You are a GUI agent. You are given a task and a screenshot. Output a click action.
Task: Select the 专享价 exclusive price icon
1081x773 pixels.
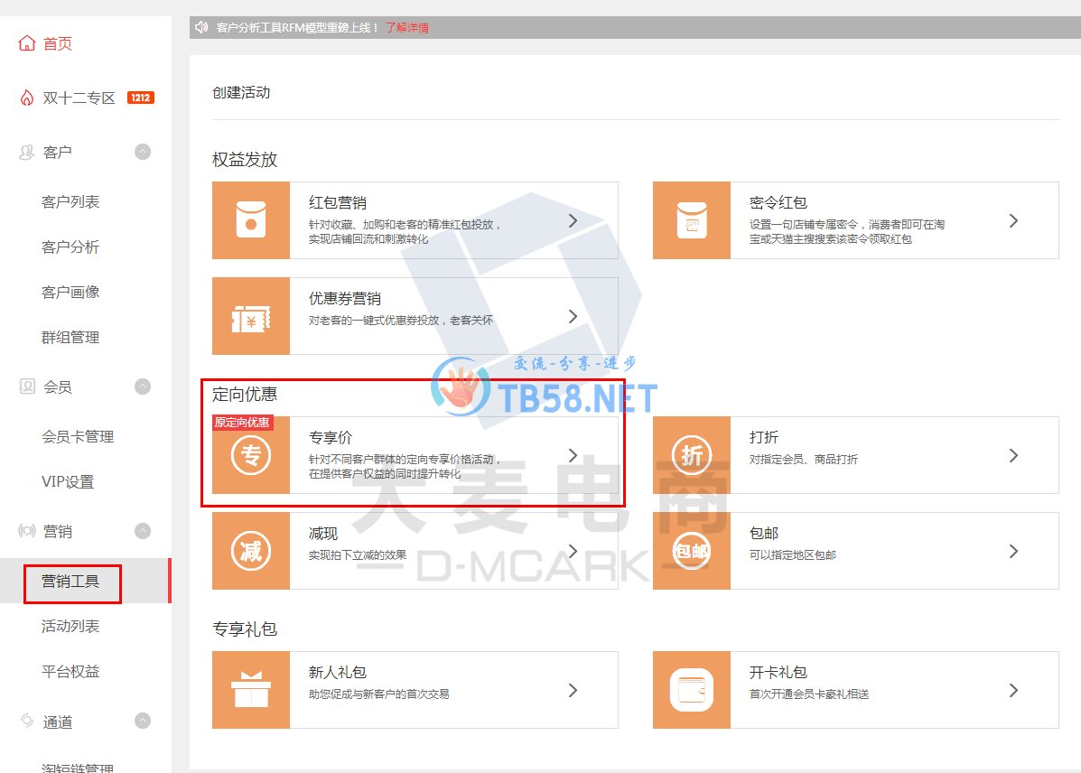tap(251, 455)
